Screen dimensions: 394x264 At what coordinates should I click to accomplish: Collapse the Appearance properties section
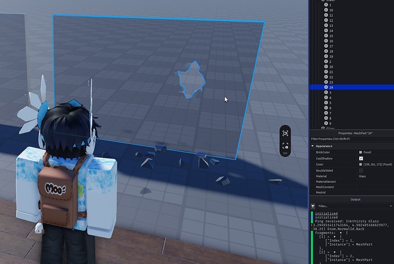(312, 146)
